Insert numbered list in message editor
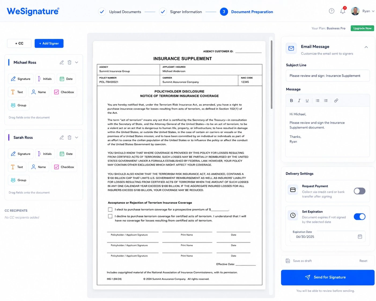Image resolution: width=376 pixels, height=301 pixels. point(326,101)
